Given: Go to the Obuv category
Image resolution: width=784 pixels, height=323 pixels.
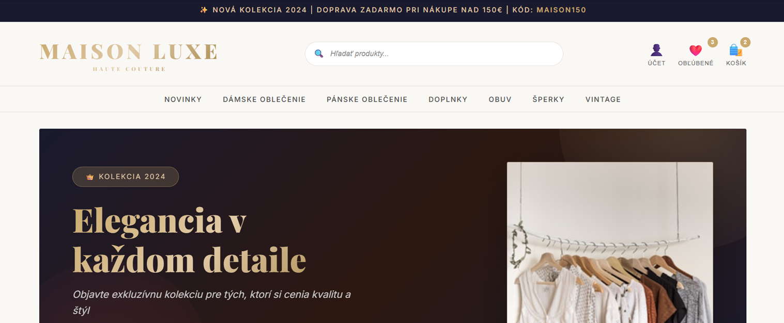Looking at the screenshot, I should tap(500, 100).
